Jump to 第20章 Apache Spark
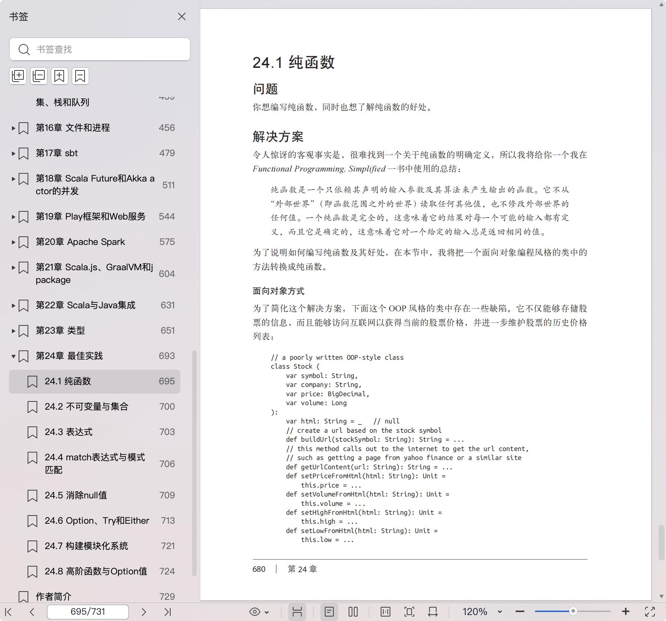This screenshot has height=621, width=666. tap(80, 242)
